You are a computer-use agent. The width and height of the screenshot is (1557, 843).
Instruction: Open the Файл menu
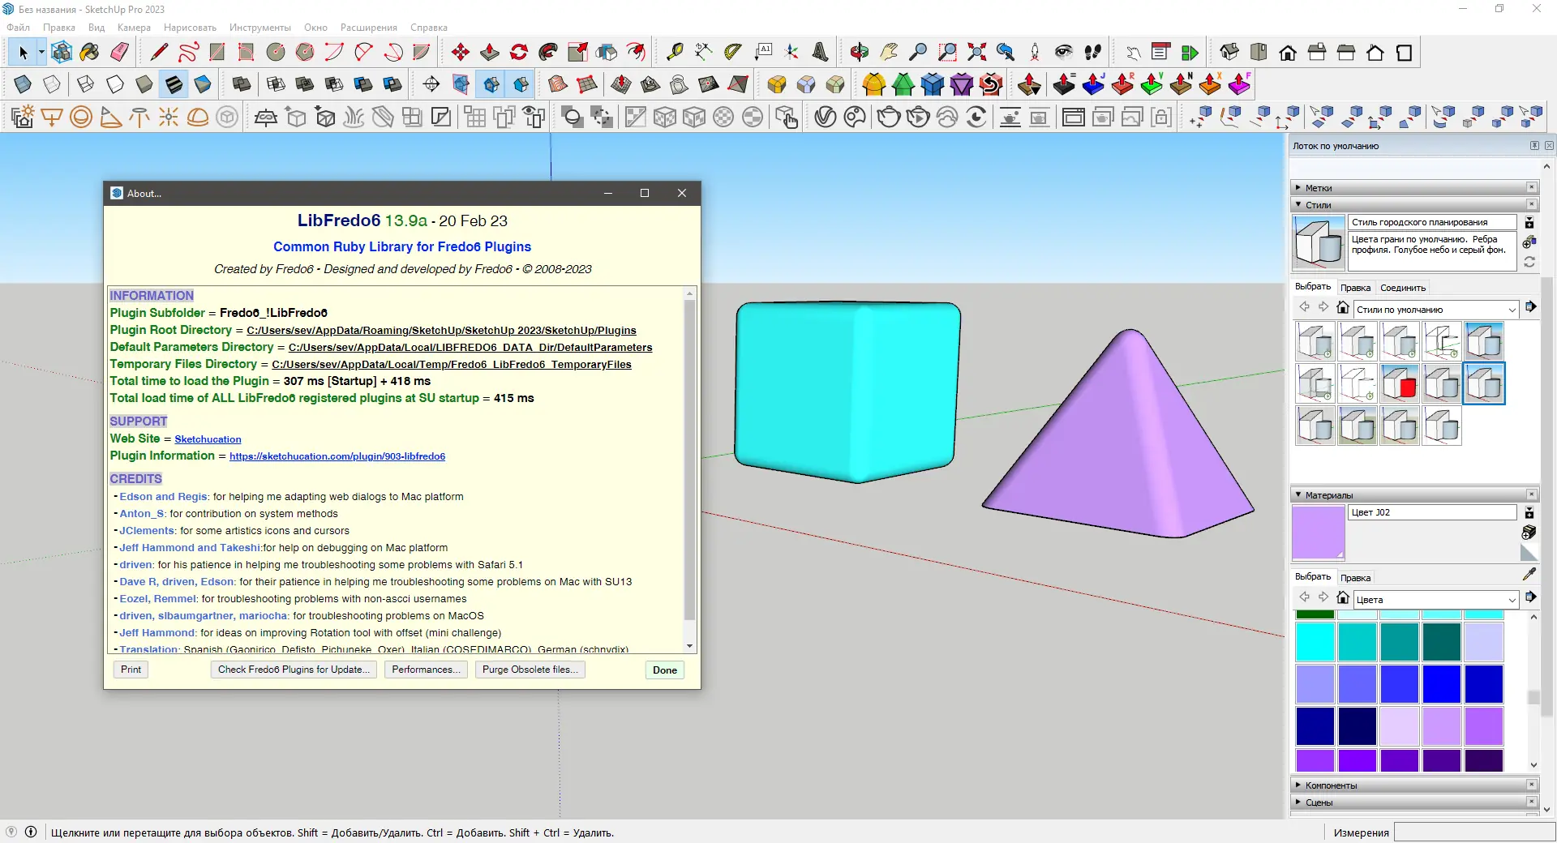(x=18, y=28)
